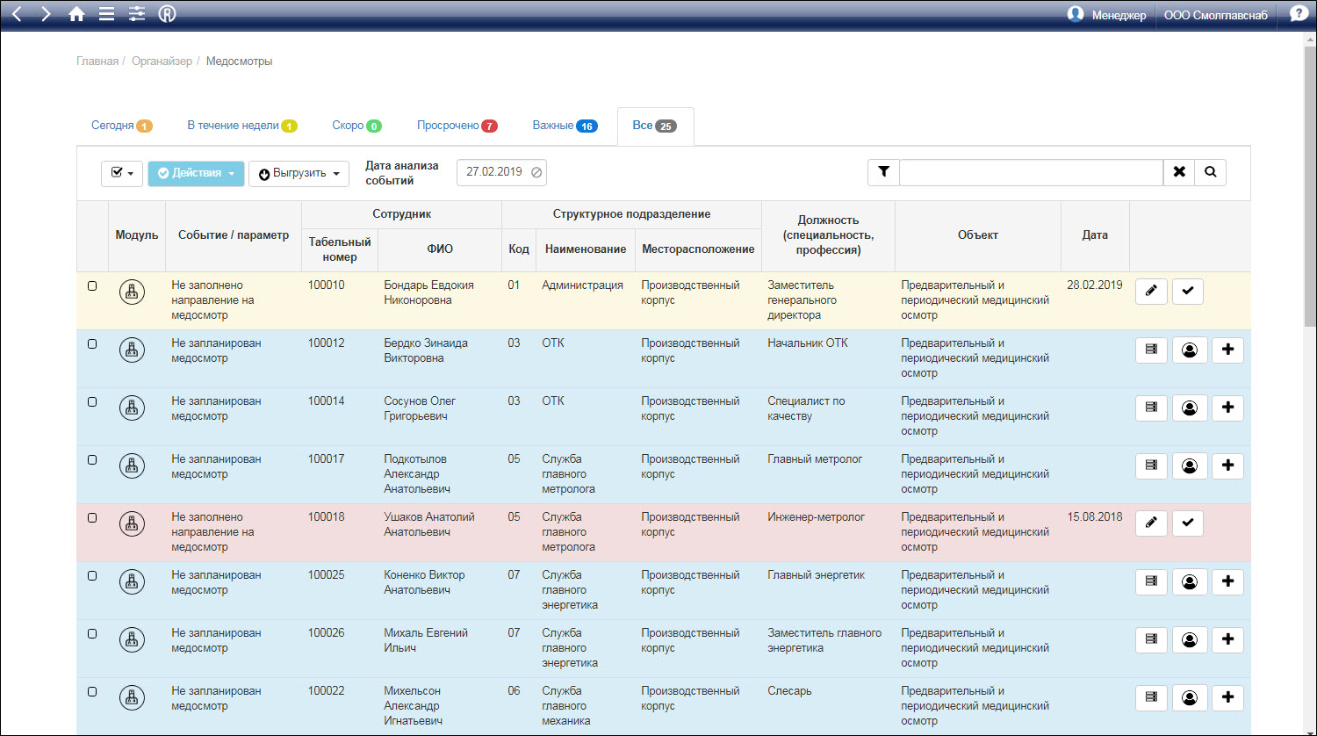1317x736 pixels.
Task: Tick checkbox for Коненко Виктор row
Action: click(x=92, y=576)
